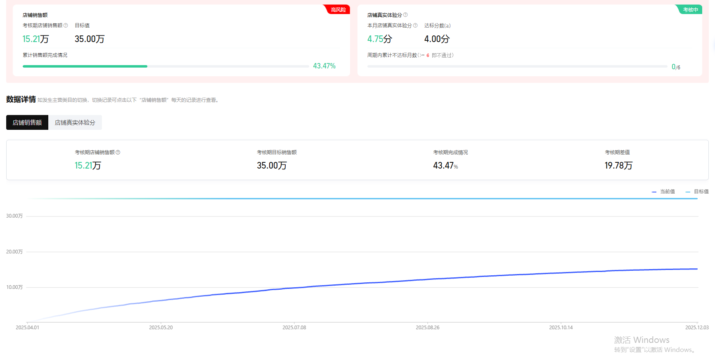Click the red 高风险 badge
This screenshot has width=715, height=354.
pos(338,9)
